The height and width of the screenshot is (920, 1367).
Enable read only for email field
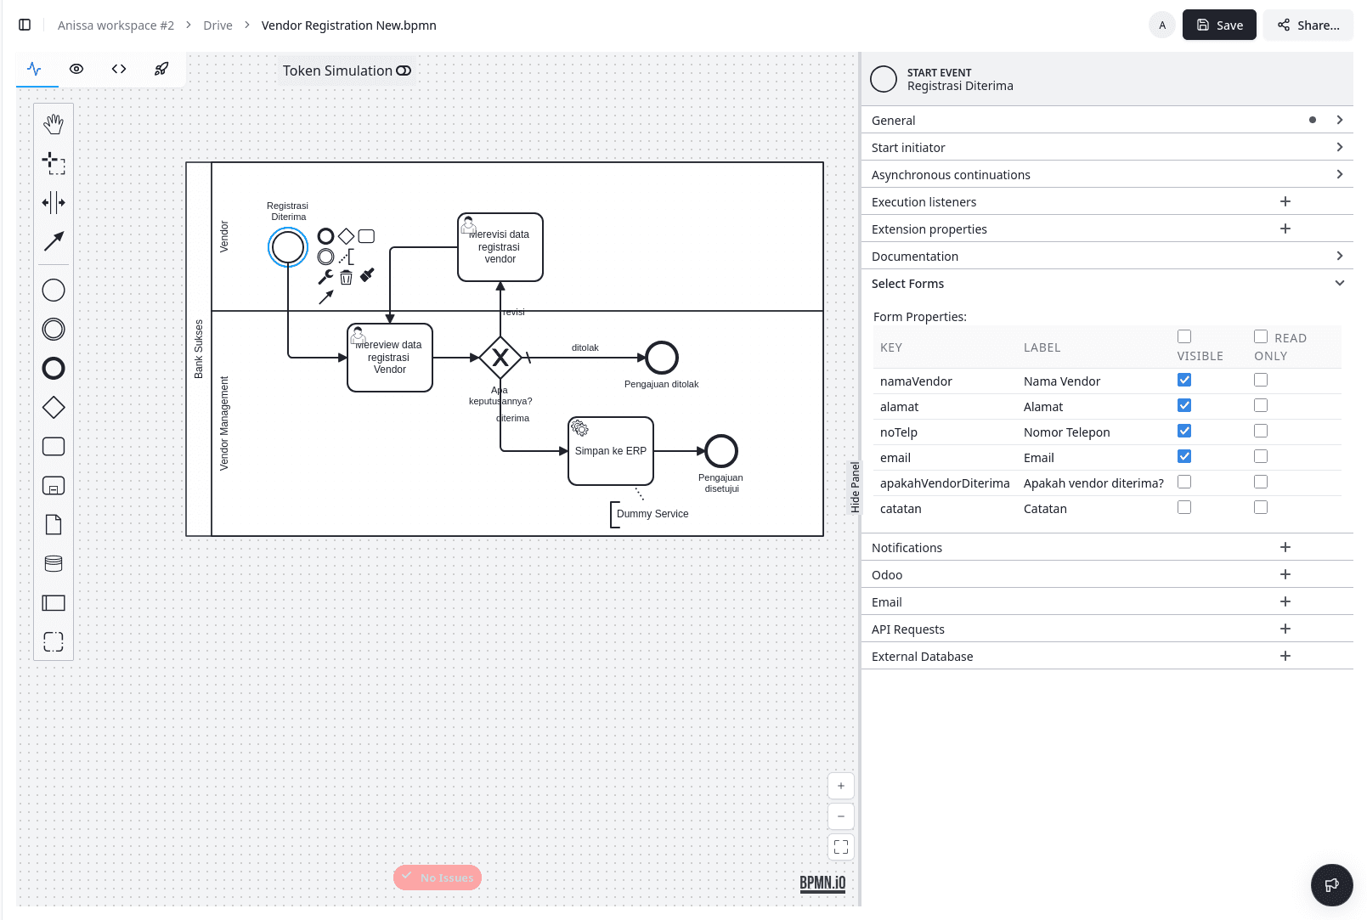(x=1261, y=457)
